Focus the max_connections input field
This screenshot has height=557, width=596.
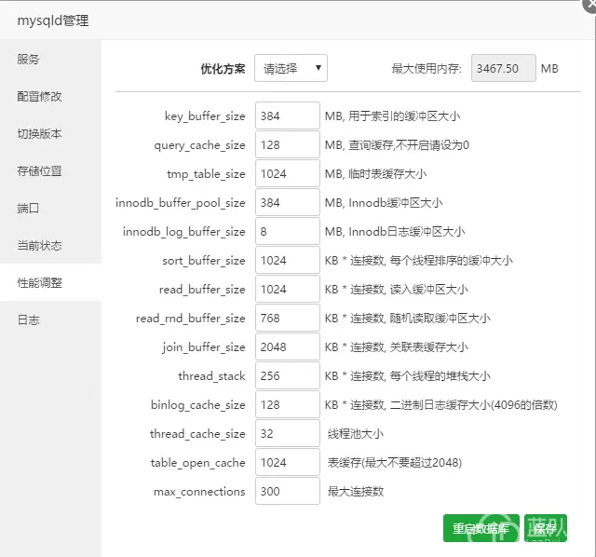pyautogui.click(x=288, y=491)
